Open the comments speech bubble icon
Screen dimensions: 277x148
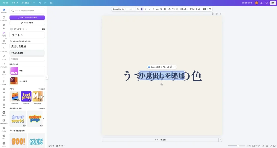(266, 3)
